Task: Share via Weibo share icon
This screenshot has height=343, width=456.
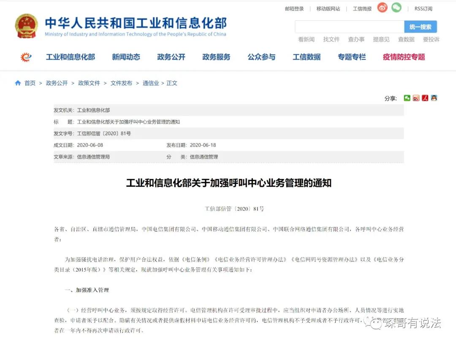Action: point(416,98)
